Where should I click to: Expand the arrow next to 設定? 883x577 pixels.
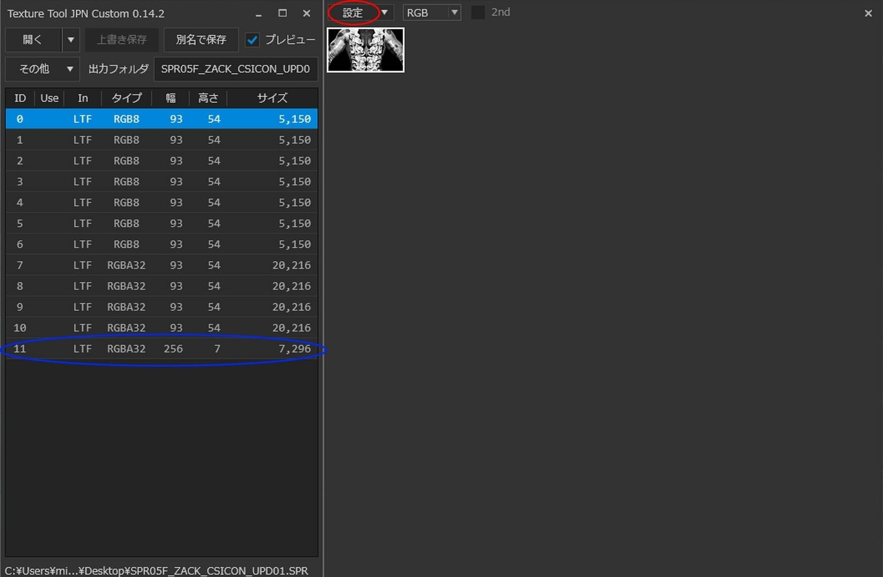(384, 12)
